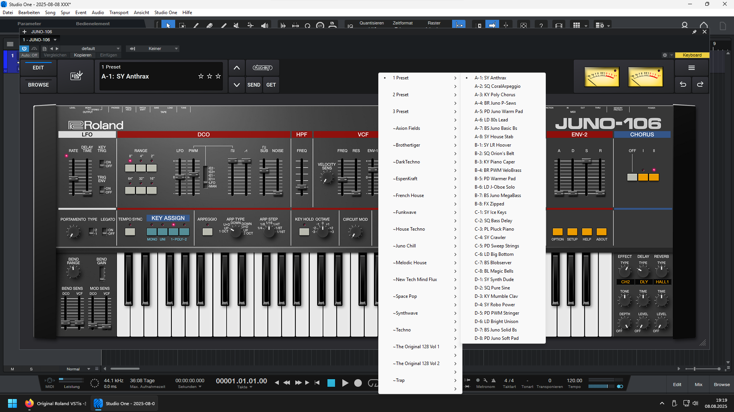The image size is (734, 412).
Task: Click the GET button
Action: pyautogui.click(x=271, y=85)
